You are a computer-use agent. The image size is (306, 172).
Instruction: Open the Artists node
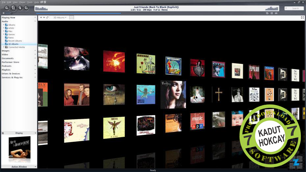pos(11,28)
